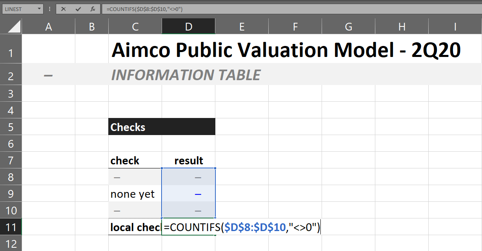Click the formula bar with the COUNTIFS text
The height and width of the screenshot is (251, 482).
291,9
